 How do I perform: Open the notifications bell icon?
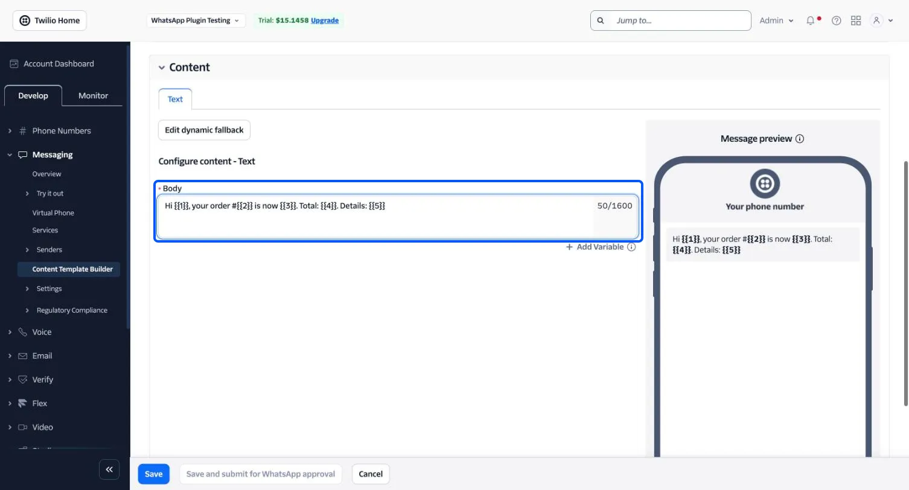pos(811,21)
